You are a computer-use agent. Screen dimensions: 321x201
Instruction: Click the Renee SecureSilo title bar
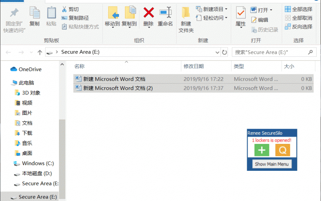coord(272,133)
